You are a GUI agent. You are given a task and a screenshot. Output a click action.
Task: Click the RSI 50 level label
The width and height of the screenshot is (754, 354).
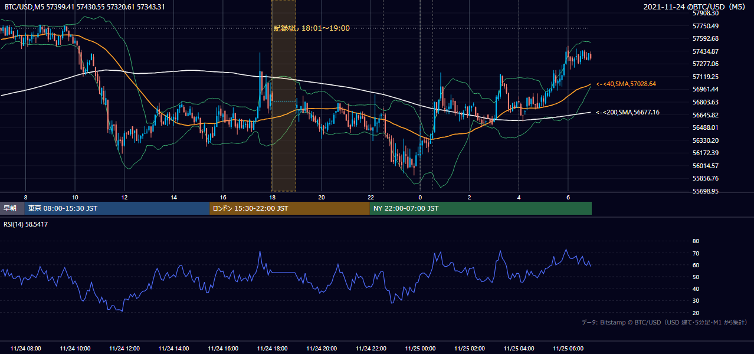(x=696, y=277)
